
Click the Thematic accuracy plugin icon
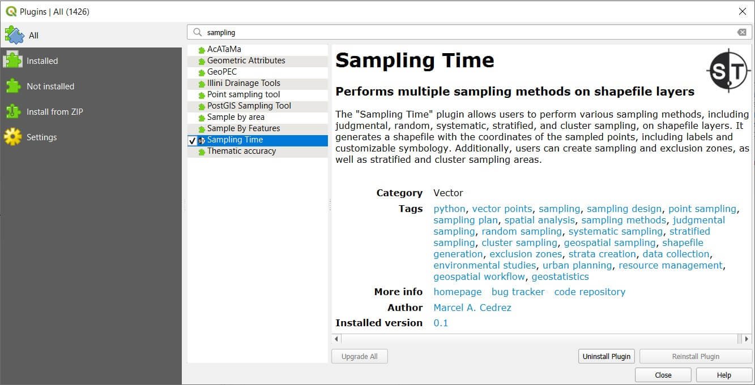tap(202, 152)
